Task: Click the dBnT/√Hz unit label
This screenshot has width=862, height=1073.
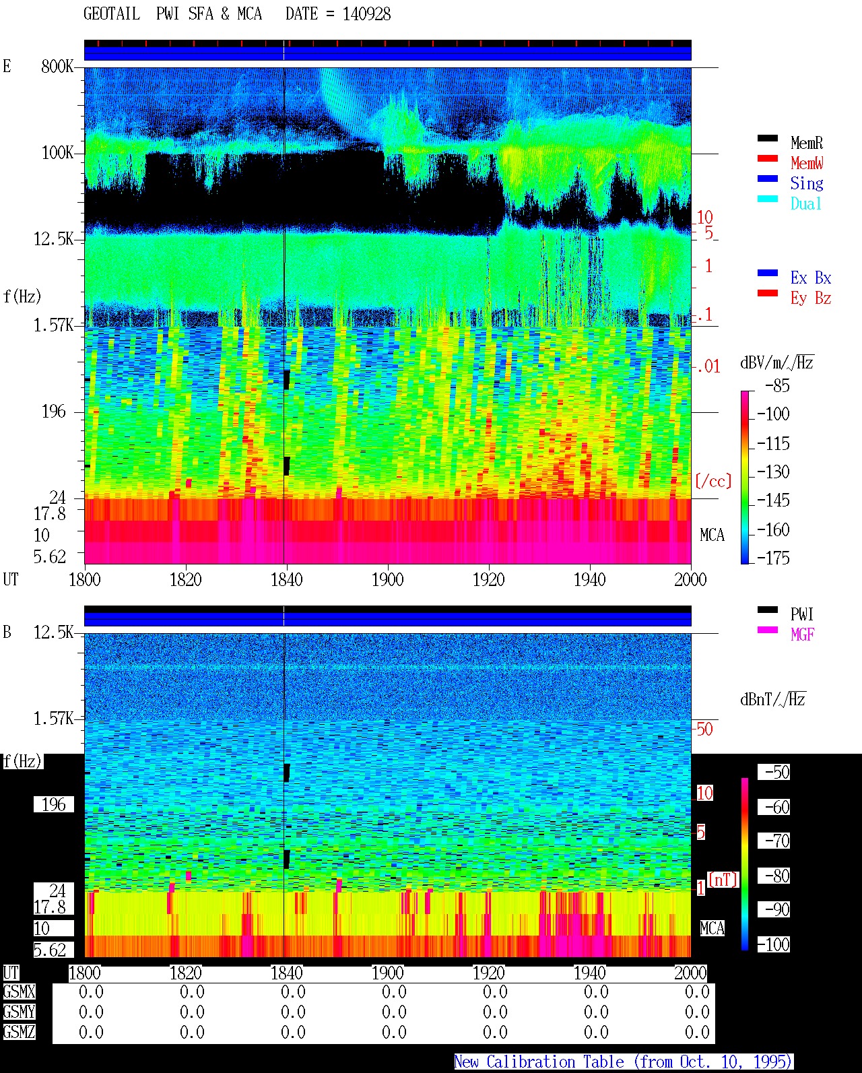Action: point(773,699)
